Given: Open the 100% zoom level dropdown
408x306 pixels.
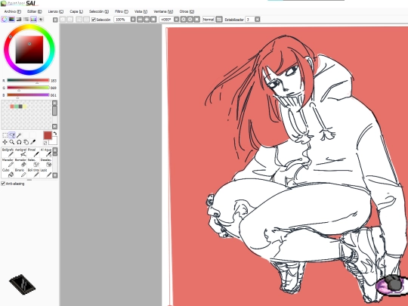Looking at the screenshot, I should (x=133, y=20).
